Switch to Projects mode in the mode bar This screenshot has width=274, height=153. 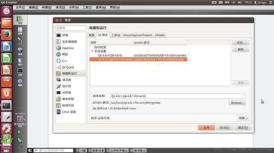click(20, 62)
